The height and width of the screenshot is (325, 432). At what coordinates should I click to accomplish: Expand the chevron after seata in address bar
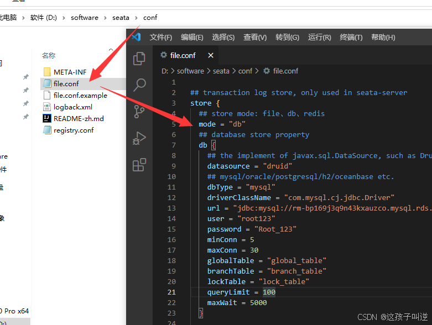coord(136,18)
